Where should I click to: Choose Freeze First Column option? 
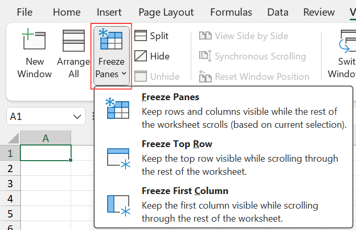click(x=185, y=191)
